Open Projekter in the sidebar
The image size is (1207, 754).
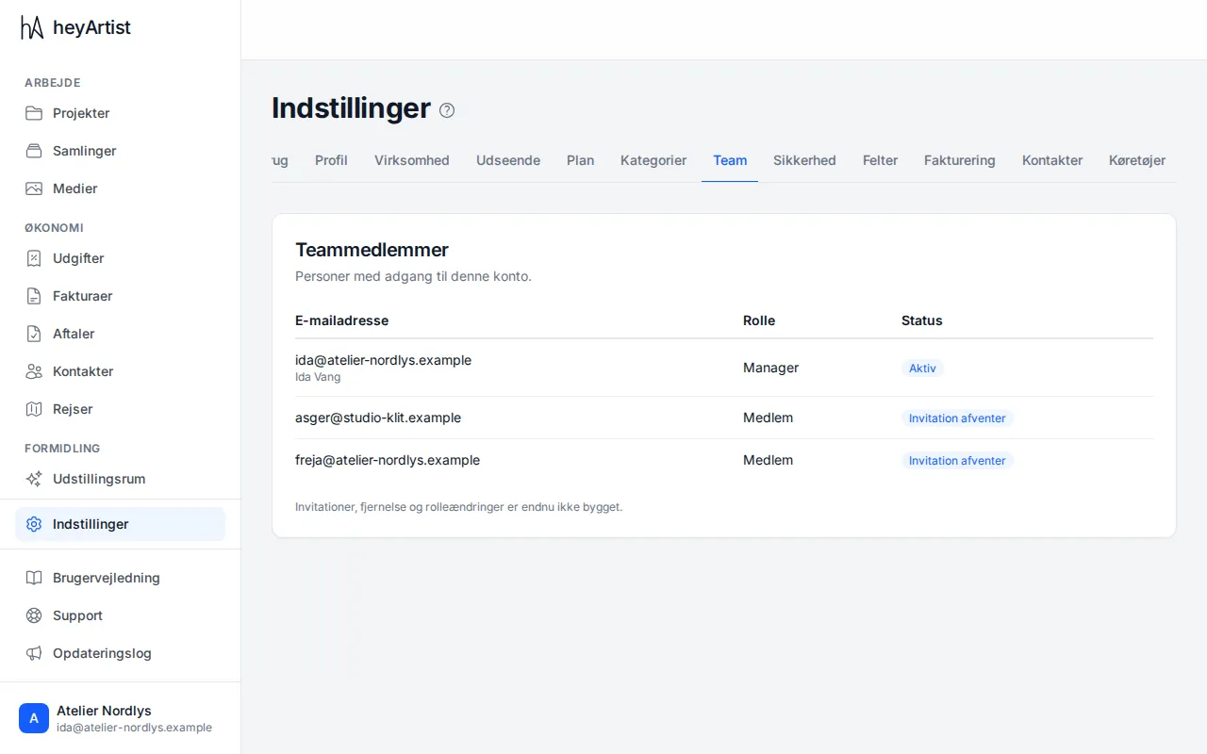click(120, 113)
